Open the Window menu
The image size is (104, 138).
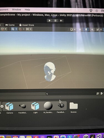[17, 9]
